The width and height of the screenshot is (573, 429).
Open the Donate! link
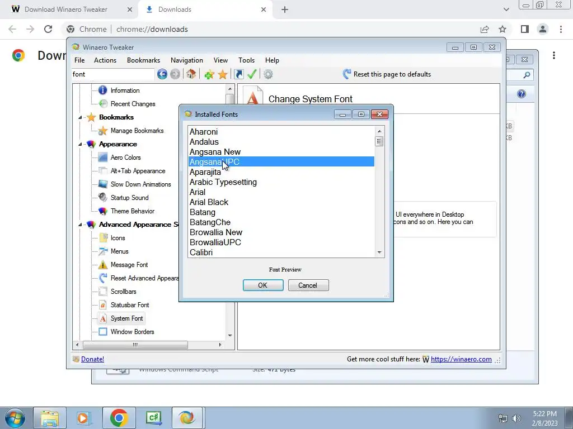pos(92,359)
